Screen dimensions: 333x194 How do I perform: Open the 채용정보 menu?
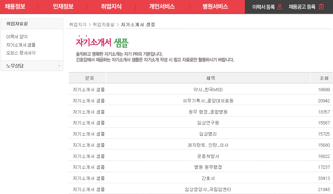click(x=15, y=7)
